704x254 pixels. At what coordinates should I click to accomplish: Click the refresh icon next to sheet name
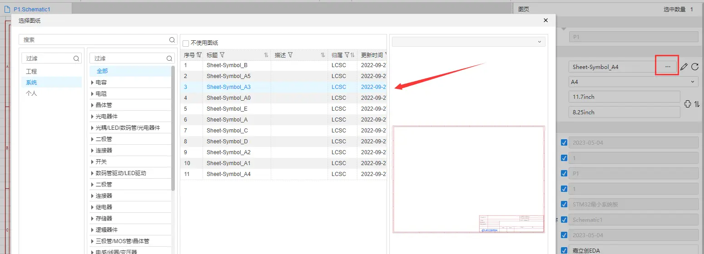pos(695,67)
